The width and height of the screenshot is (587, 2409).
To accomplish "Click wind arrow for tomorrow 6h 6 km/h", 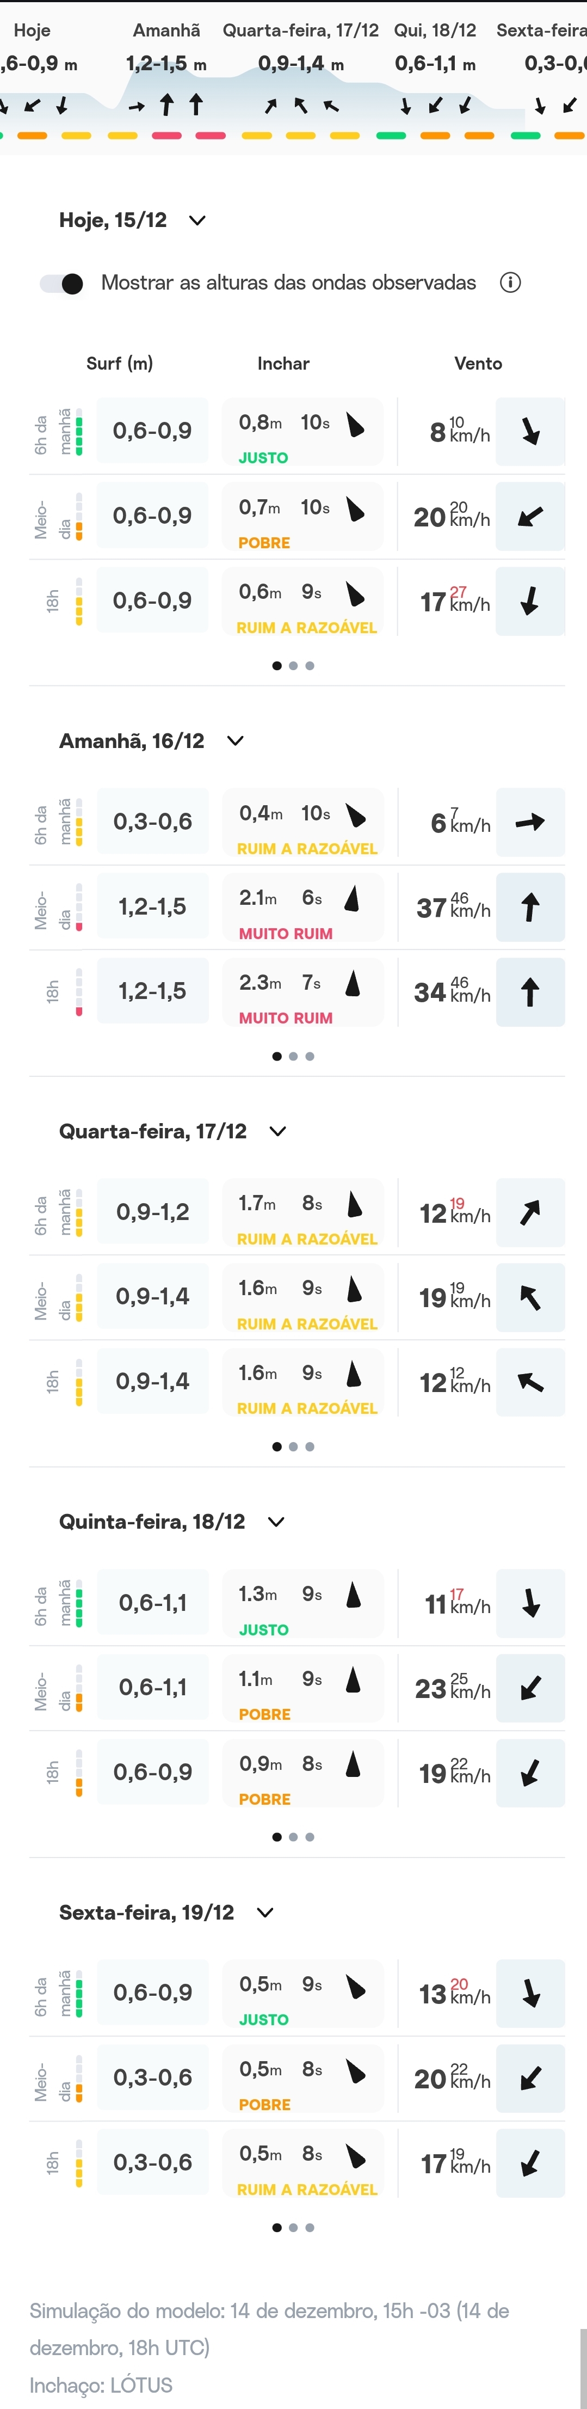I will (530, 823).
